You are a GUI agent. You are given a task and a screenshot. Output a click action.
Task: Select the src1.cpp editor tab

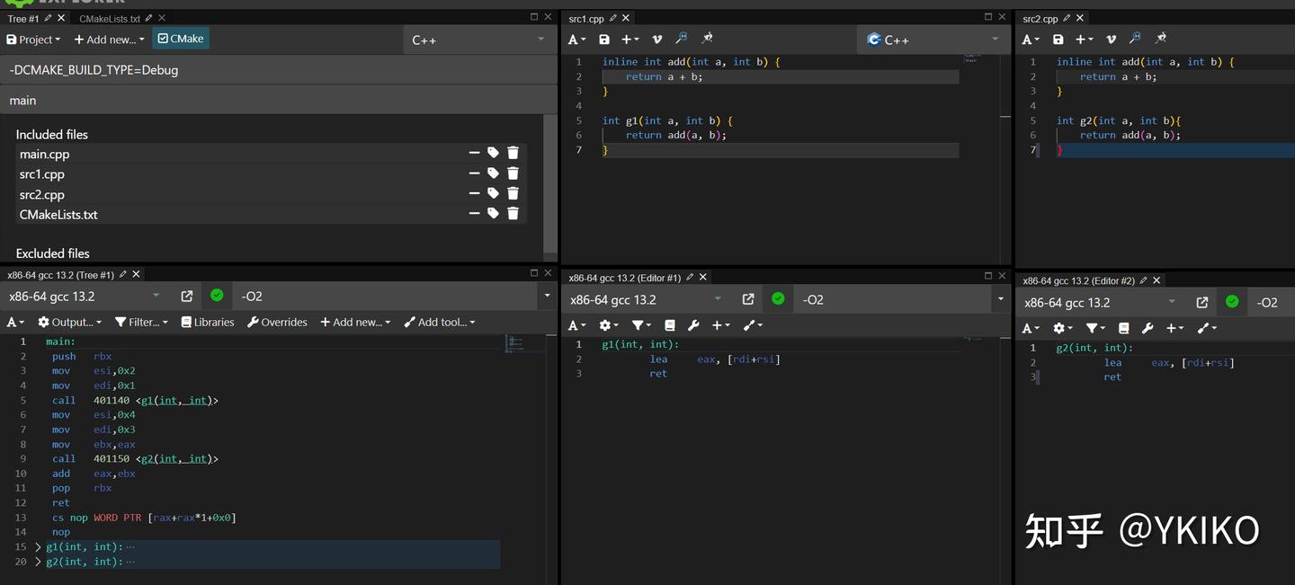(x=586, y=18)
